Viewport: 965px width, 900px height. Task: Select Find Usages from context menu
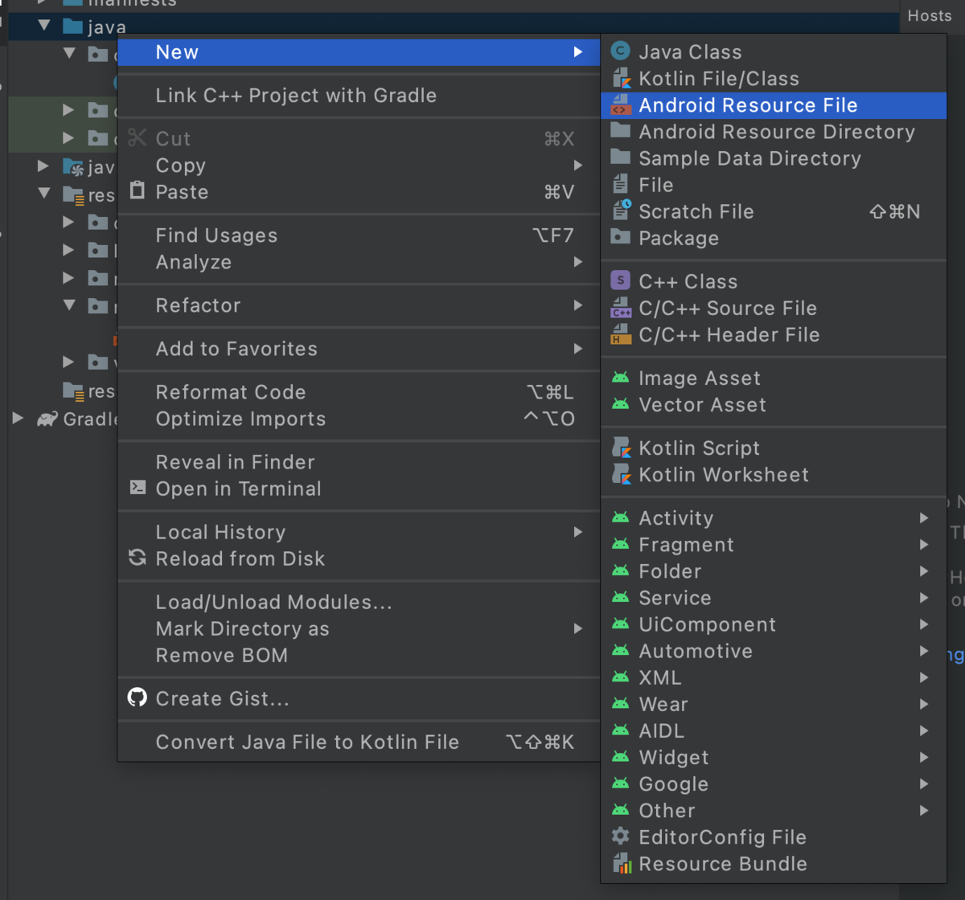(x=359, y=235)
